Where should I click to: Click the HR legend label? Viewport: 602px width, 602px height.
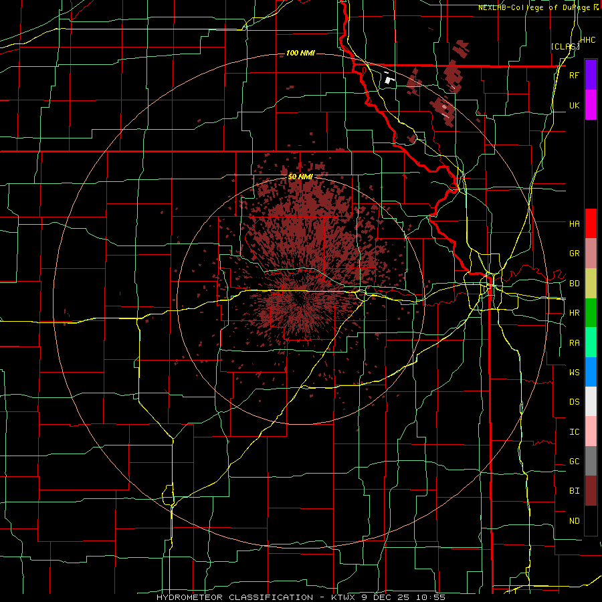click(574, 313)
